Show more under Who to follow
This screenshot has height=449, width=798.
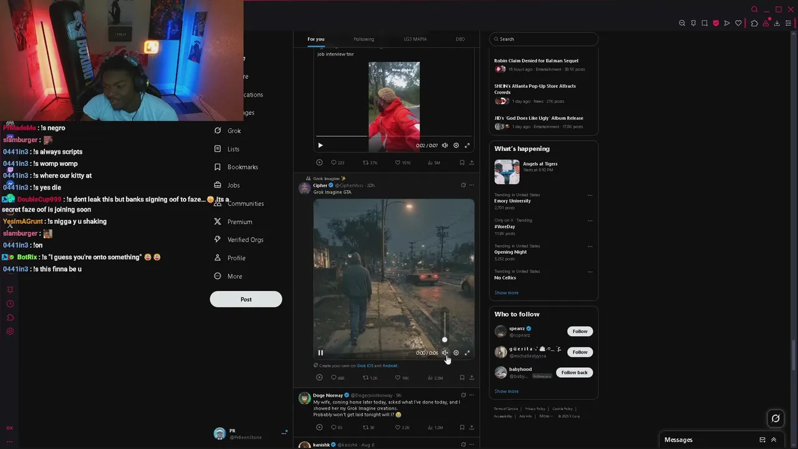pos(506,392)
